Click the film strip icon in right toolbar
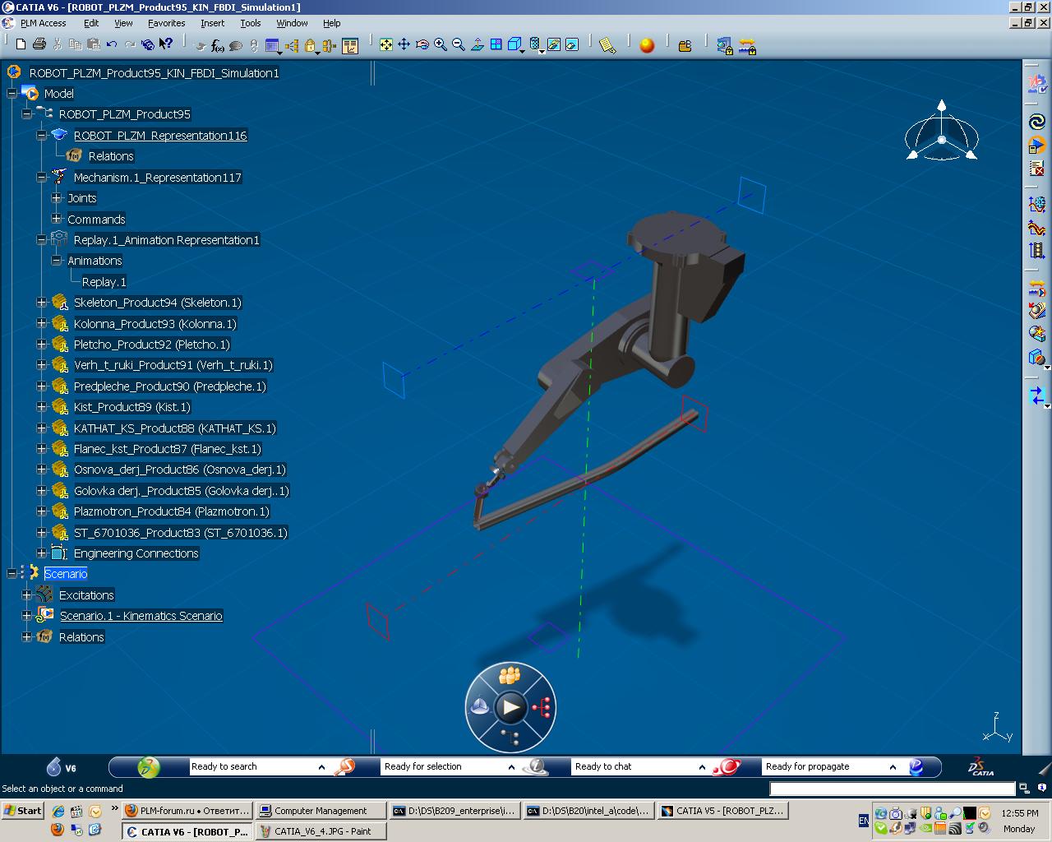 point(1037,251)
